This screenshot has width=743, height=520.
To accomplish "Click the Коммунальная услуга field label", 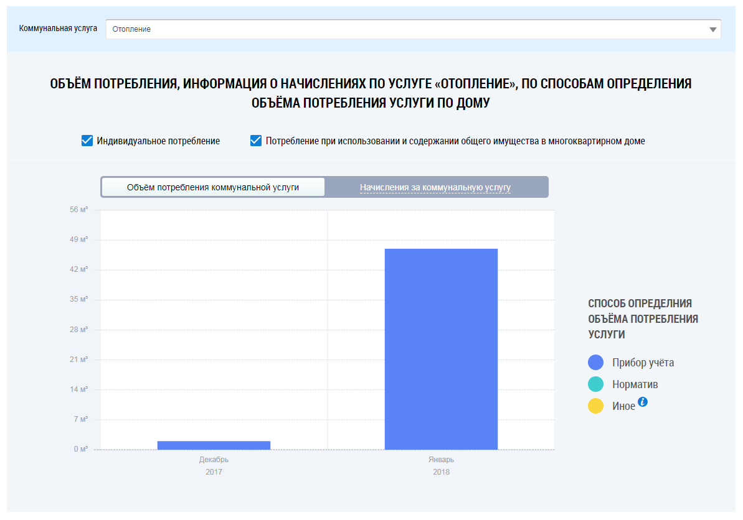I will click(58, 29).
